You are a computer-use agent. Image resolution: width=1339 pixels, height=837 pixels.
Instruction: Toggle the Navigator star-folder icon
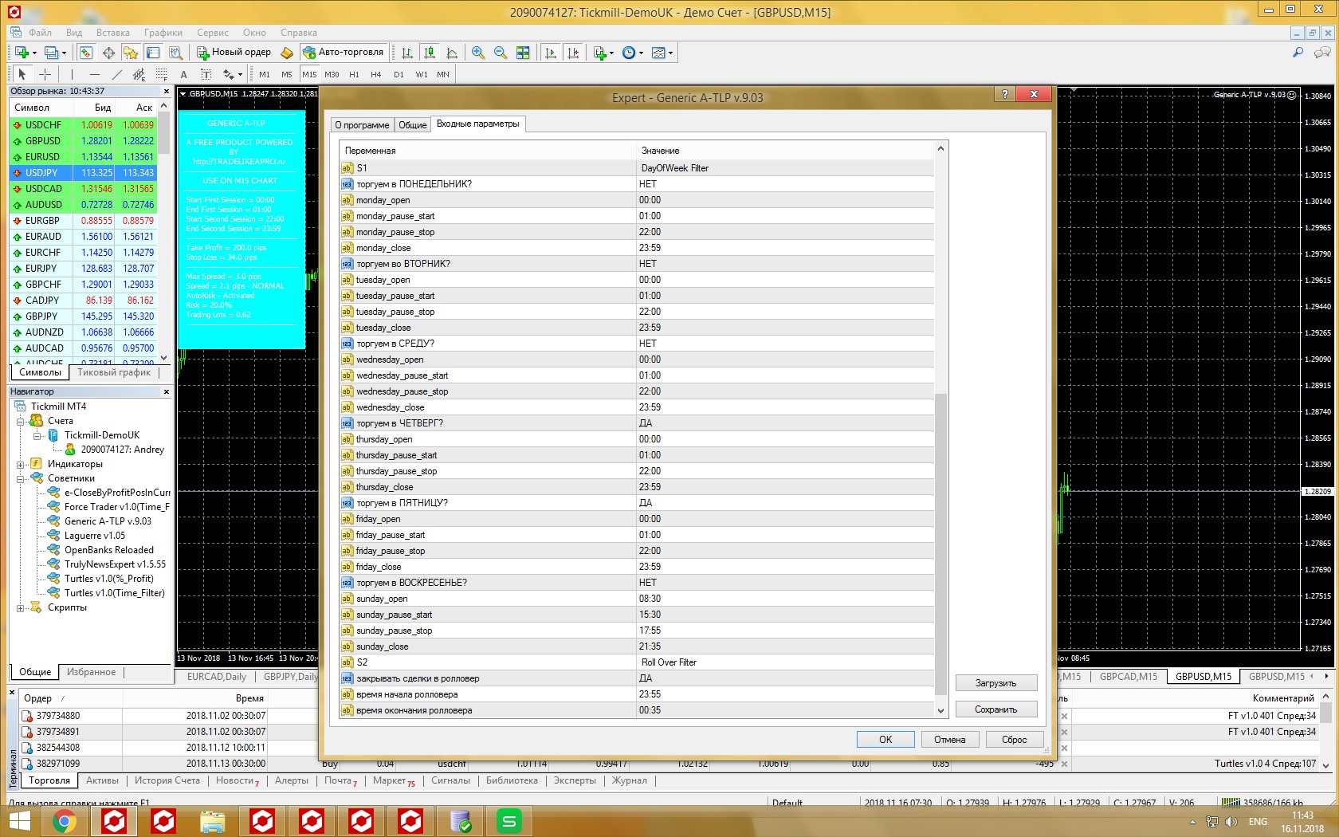[x=131, y=53]
